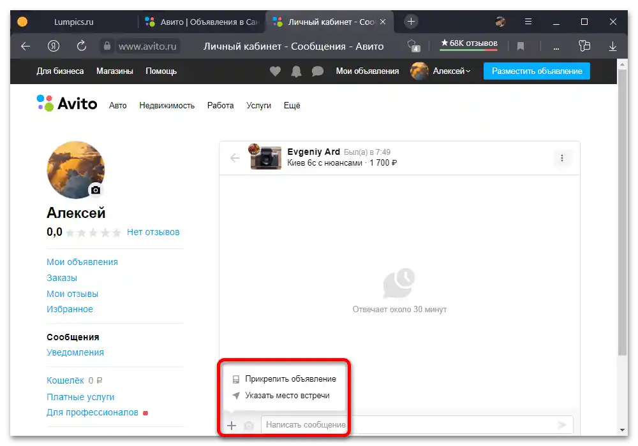Open browser downloads arrow icon
638x446 pixels.
[612, 47]
